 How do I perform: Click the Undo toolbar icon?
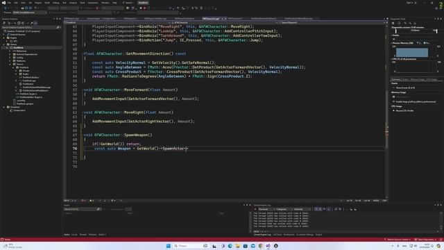click(x=35, y=8)
